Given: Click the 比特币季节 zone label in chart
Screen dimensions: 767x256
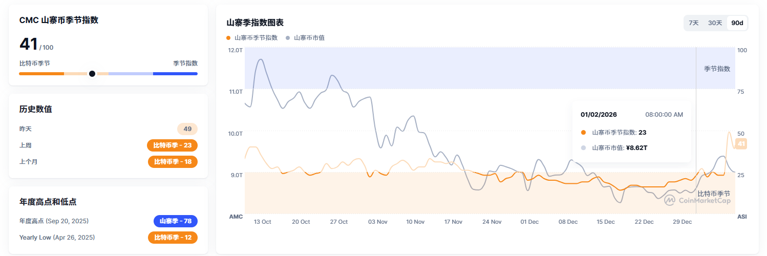Looking at the screenshot, I should tap(714, 194).
